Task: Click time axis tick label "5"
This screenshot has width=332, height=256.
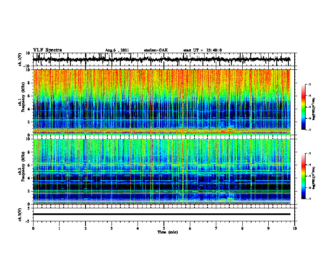Action: (164, 228)
